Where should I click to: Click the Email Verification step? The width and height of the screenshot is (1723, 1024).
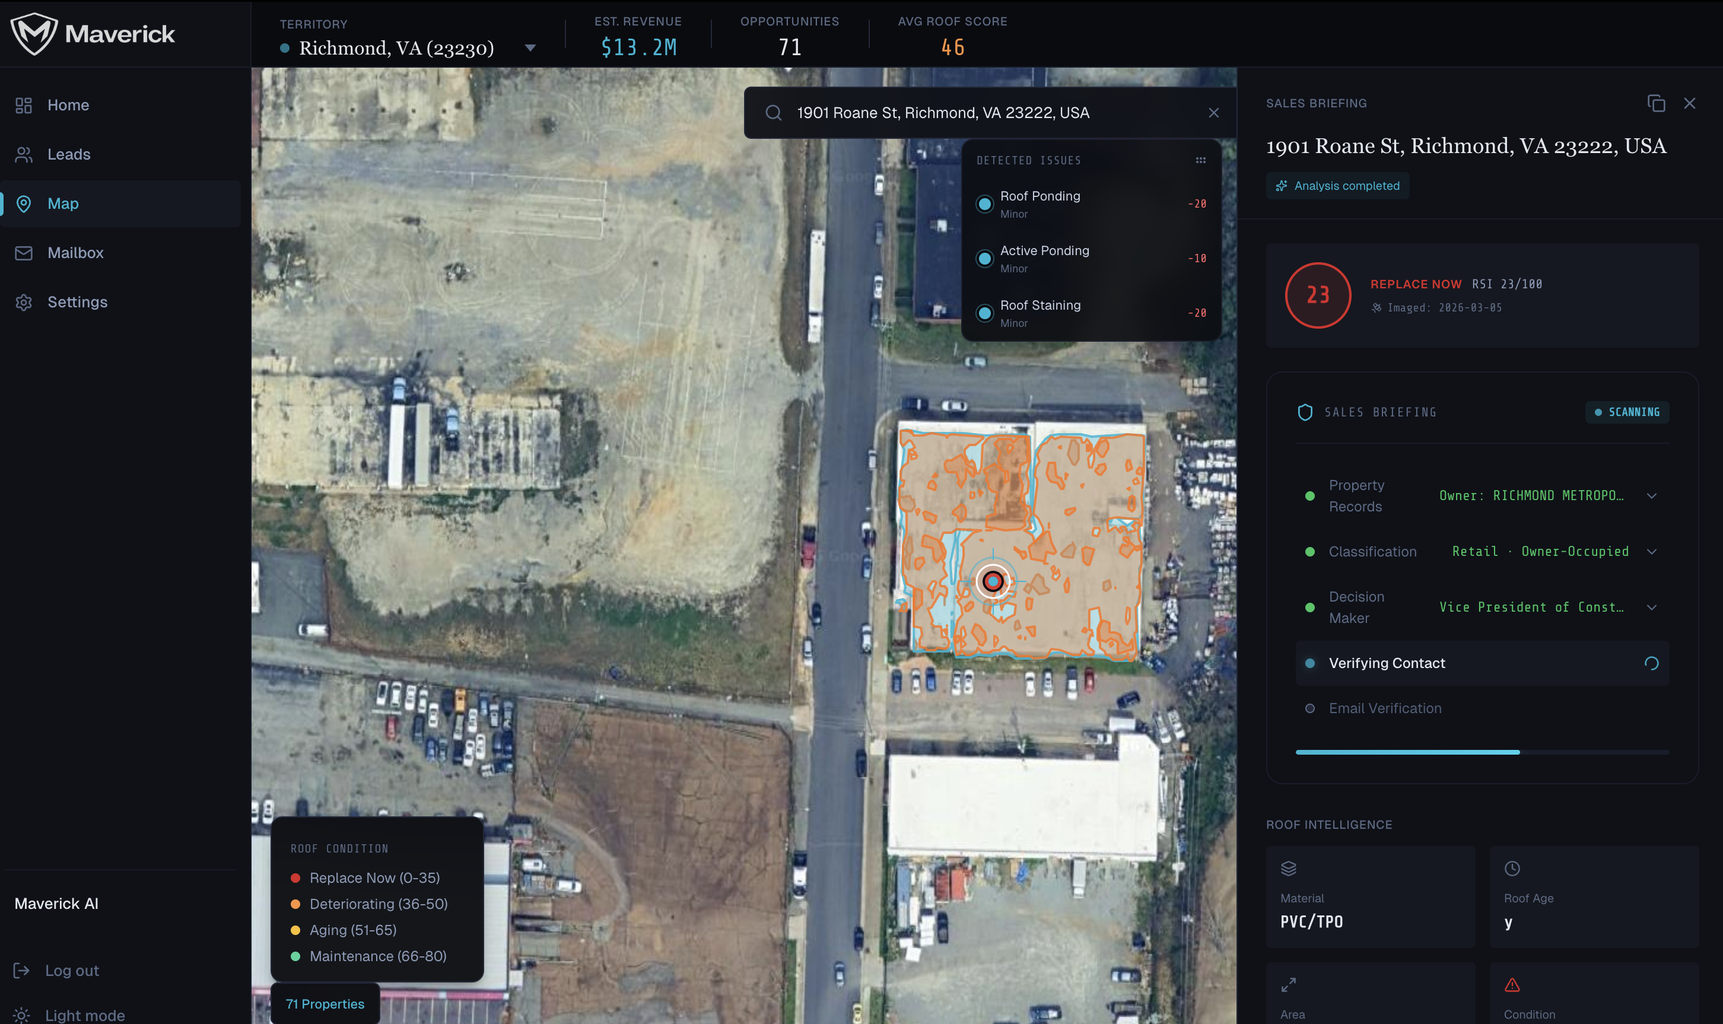[1384, 708]
